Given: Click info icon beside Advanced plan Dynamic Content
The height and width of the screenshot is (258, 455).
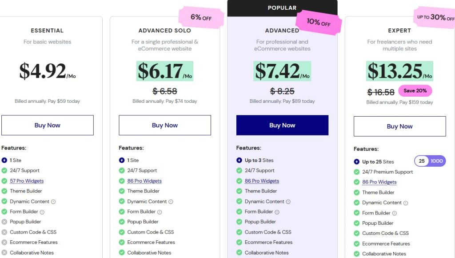Looking at the screenshot, I should click(x=288, y=202).
